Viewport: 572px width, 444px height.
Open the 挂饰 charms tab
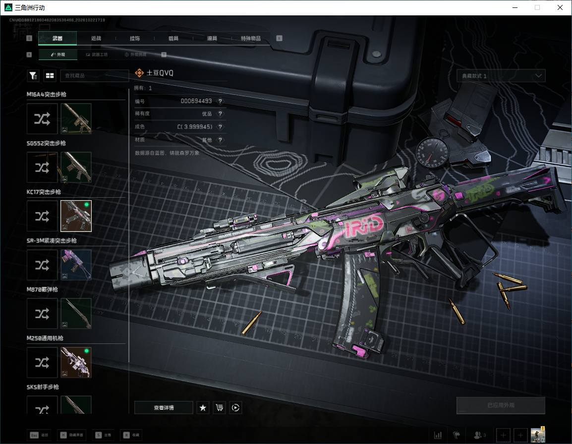pos(135,38)
